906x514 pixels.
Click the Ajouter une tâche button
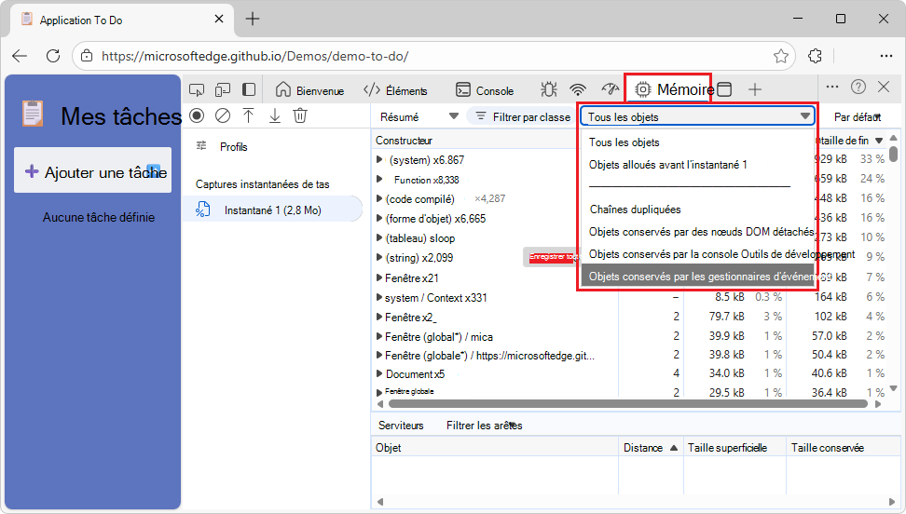pos(93,170)
